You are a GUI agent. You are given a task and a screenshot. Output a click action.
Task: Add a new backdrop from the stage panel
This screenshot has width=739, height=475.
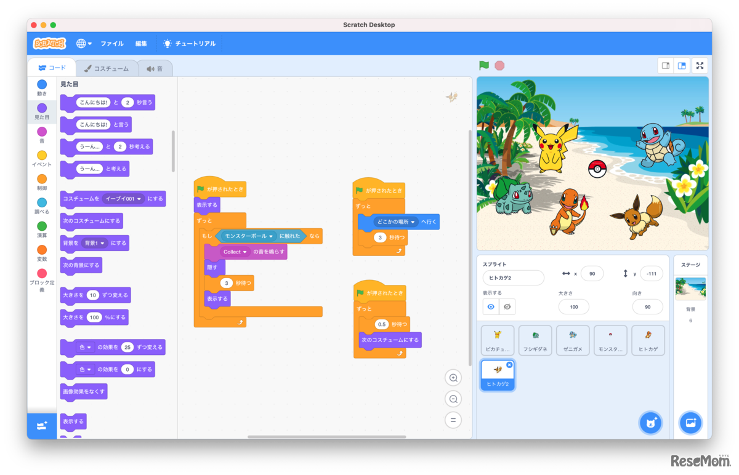click(x=690, y=423)
